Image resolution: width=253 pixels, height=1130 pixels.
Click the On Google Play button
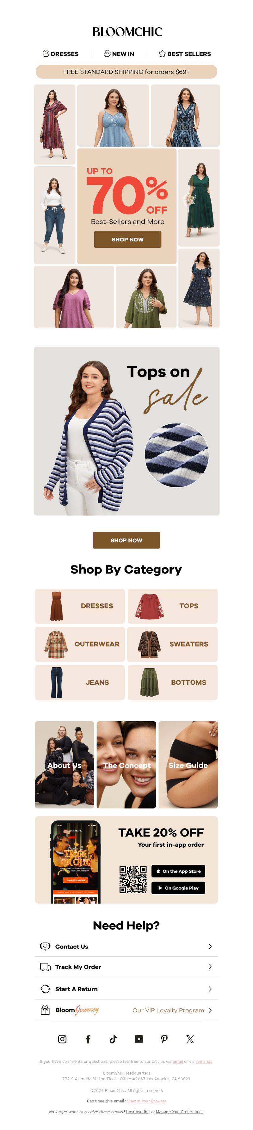pos(178,888)
